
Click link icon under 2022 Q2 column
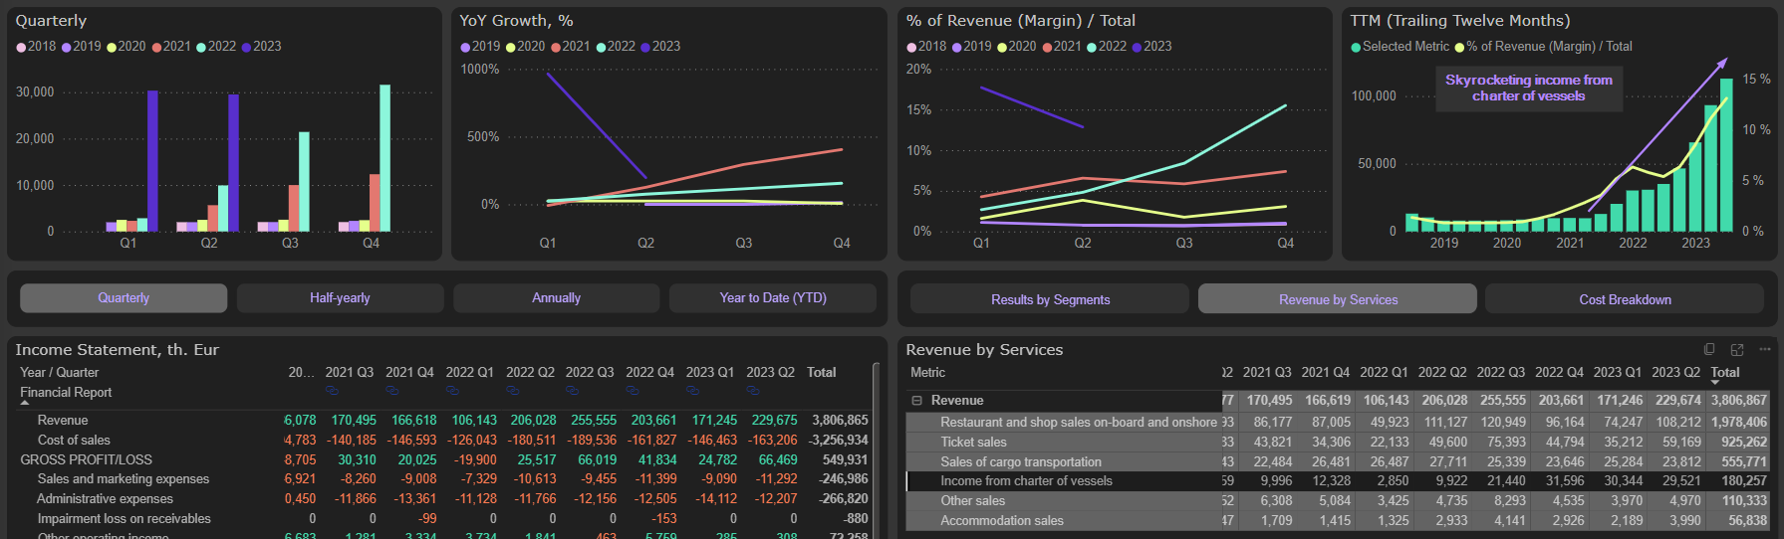coord(513,391)
